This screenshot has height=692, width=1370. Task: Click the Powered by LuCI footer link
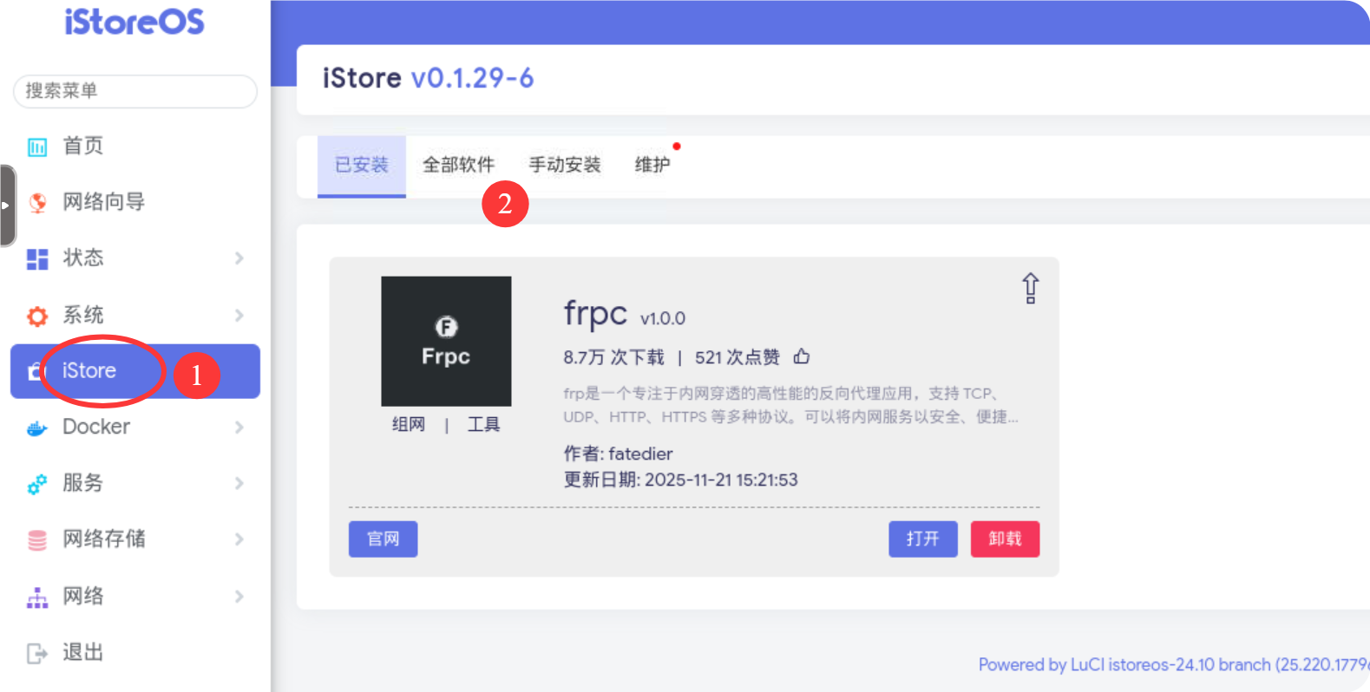(1174, 665)
